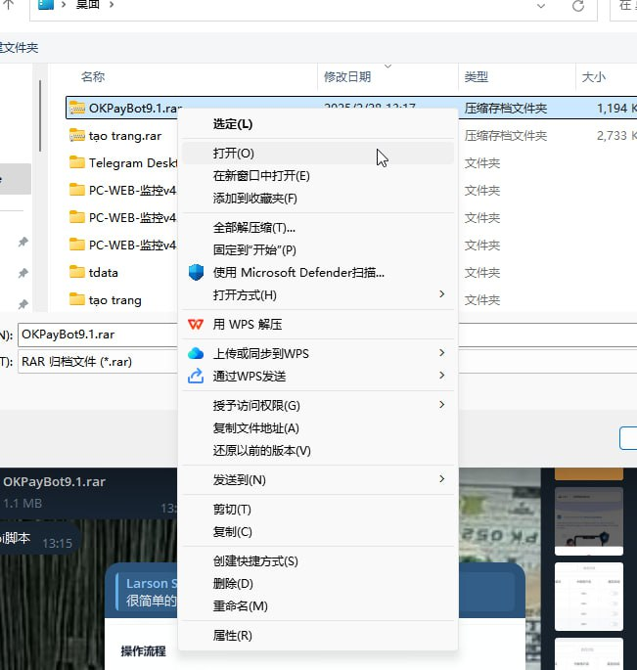The image size is (637, 670).
Task: Sort by 大小 column header
Action: click(593, 77)
